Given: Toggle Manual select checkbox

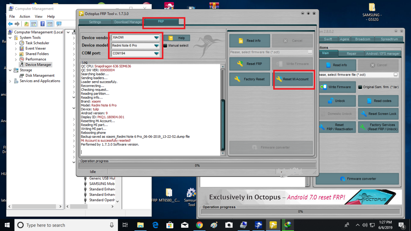Looking at the screenshot, I should (165, 46).
